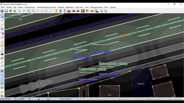
Task: Click the angle indicator in status bar
Action: pos(41,99)
